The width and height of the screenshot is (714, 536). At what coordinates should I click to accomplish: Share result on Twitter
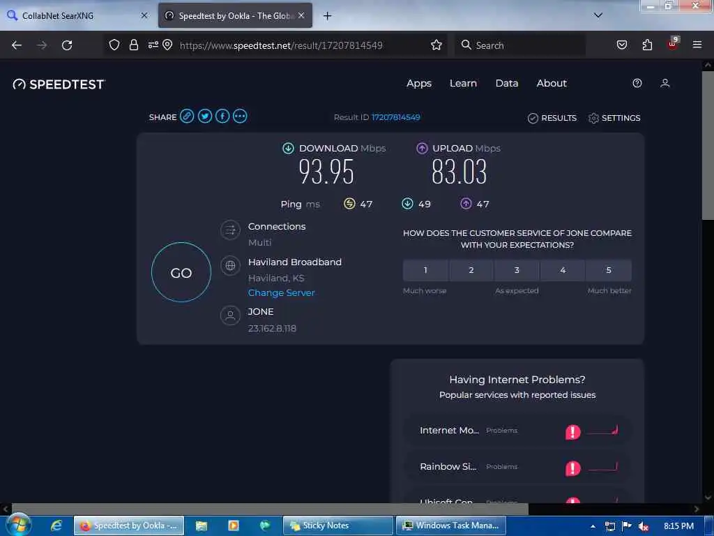pos(204,117)
